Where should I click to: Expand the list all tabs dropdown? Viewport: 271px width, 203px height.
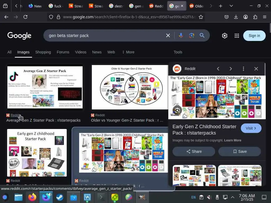231,6
